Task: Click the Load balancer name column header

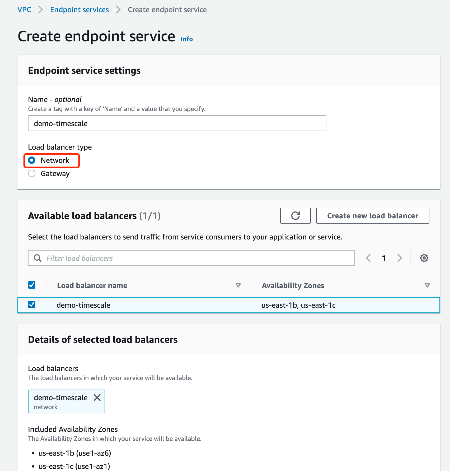Action: pos(92,285)
